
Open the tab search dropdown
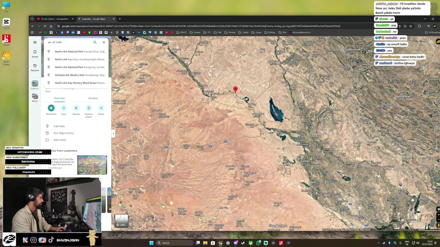coord(32,19)
